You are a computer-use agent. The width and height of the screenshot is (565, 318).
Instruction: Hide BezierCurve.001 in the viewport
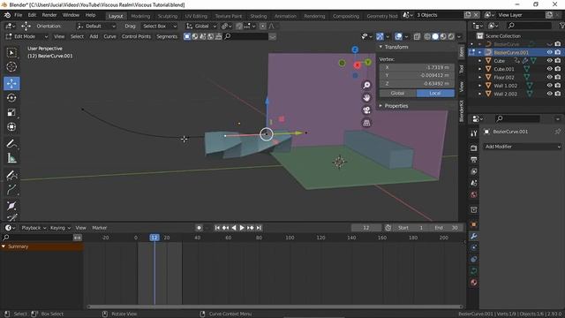549,52
